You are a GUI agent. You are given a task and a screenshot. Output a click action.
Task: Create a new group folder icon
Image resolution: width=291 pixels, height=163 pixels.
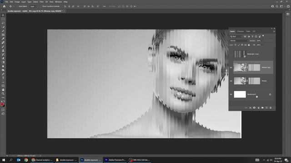pos(262,108)
